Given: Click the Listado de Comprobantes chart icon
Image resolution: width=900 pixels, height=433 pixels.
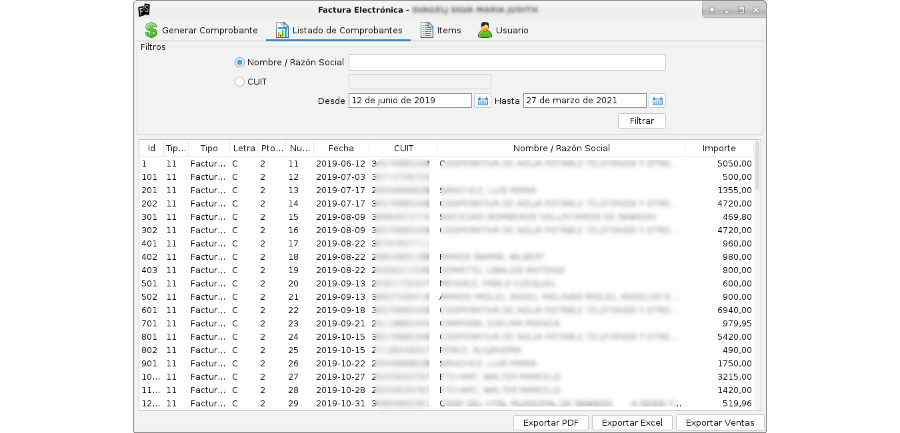Looking at the screenshot, I should pyautogui.click(x=282, y=31).
